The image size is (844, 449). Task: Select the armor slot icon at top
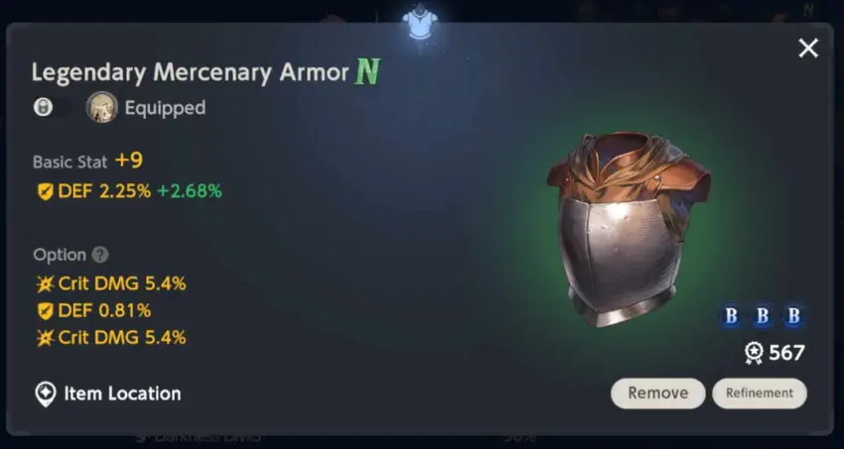coord(420,22)
